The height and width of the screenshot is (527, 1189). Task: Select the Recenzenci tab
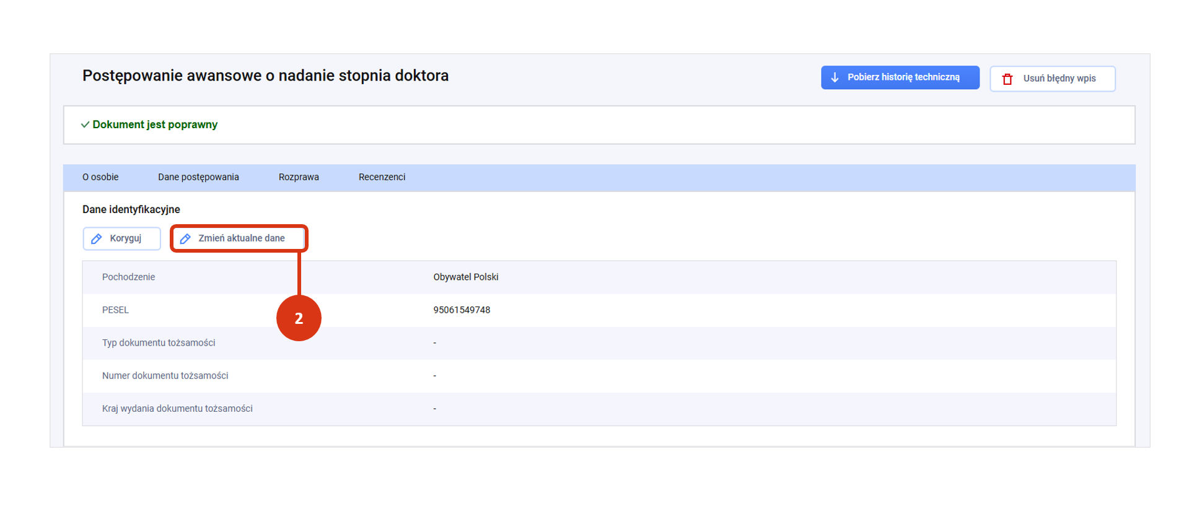coord(382,177)
